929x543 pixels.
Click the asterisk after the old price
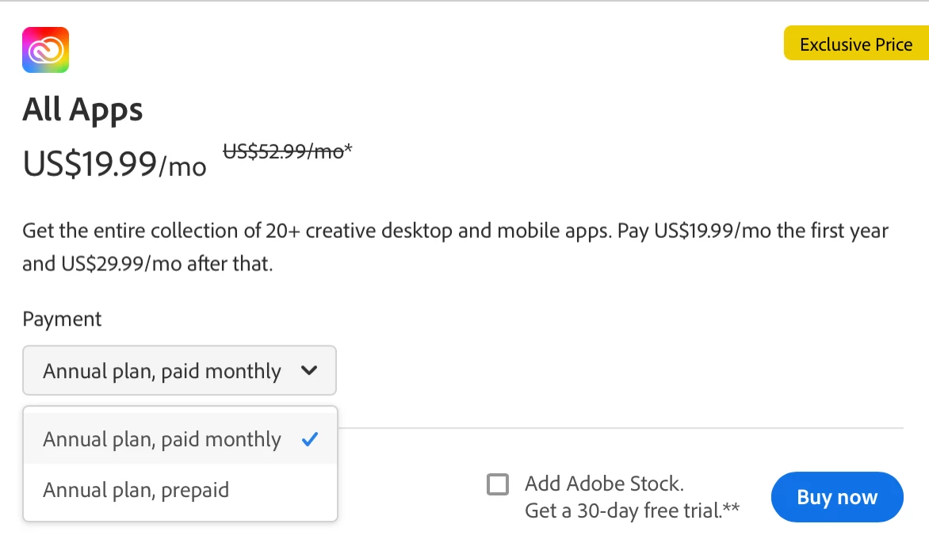[349, 147]
